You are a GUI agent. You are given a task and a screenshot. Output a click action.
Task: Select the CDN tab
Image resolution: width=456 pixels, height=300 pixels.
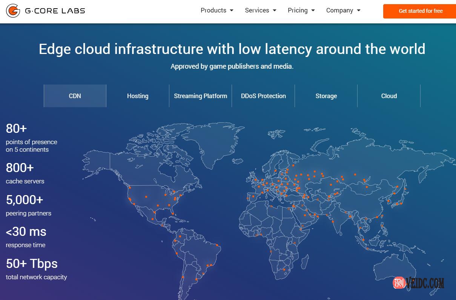point(75,96)
